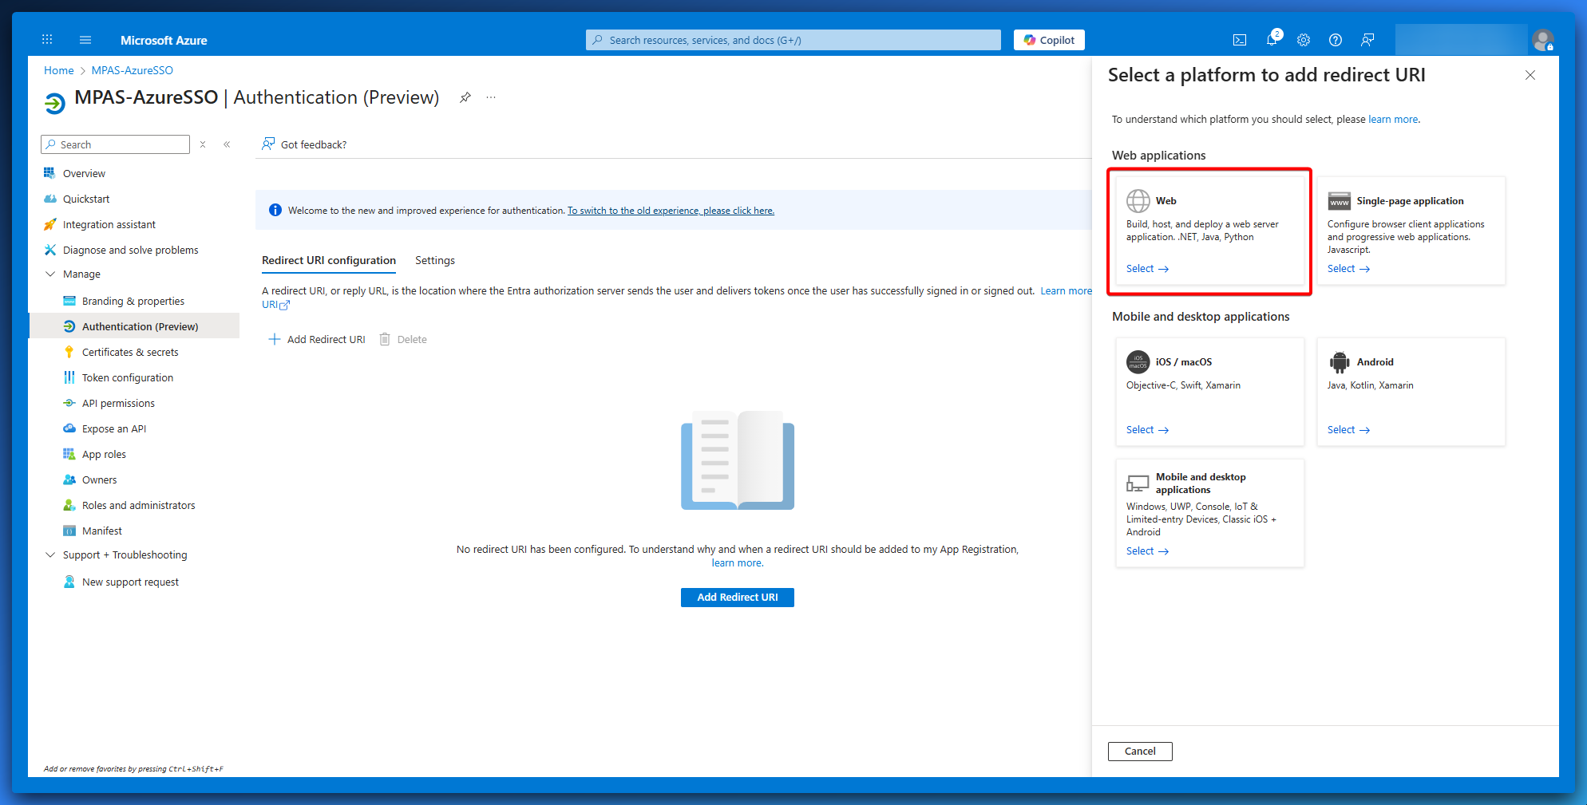Click Select under Single-page application

(1349, 269)
